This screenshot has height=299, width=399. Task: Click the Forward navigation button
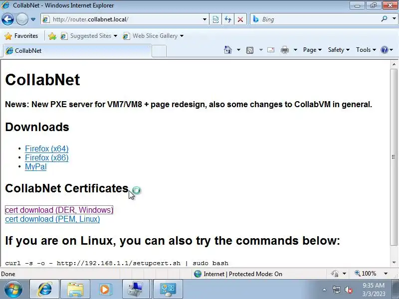point(22,19)
